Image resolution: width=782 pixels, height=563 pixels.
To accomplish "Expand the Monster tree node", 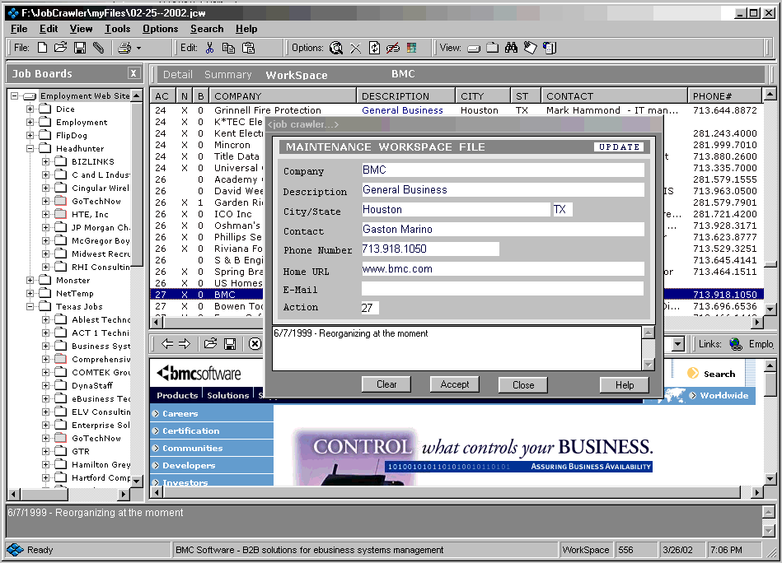I will [30, 280].
